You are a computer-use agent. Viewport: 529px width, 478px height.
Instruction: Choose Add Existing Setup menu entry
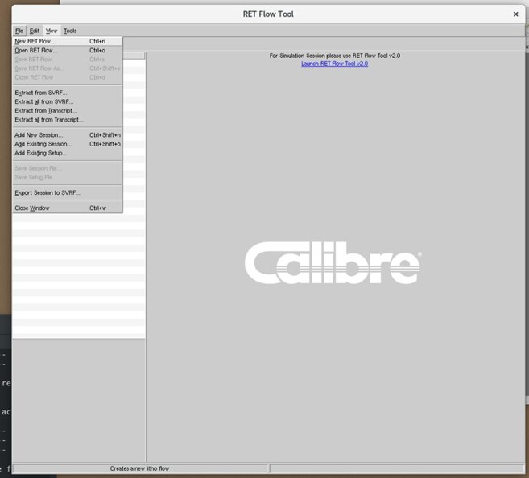[68, 153]
